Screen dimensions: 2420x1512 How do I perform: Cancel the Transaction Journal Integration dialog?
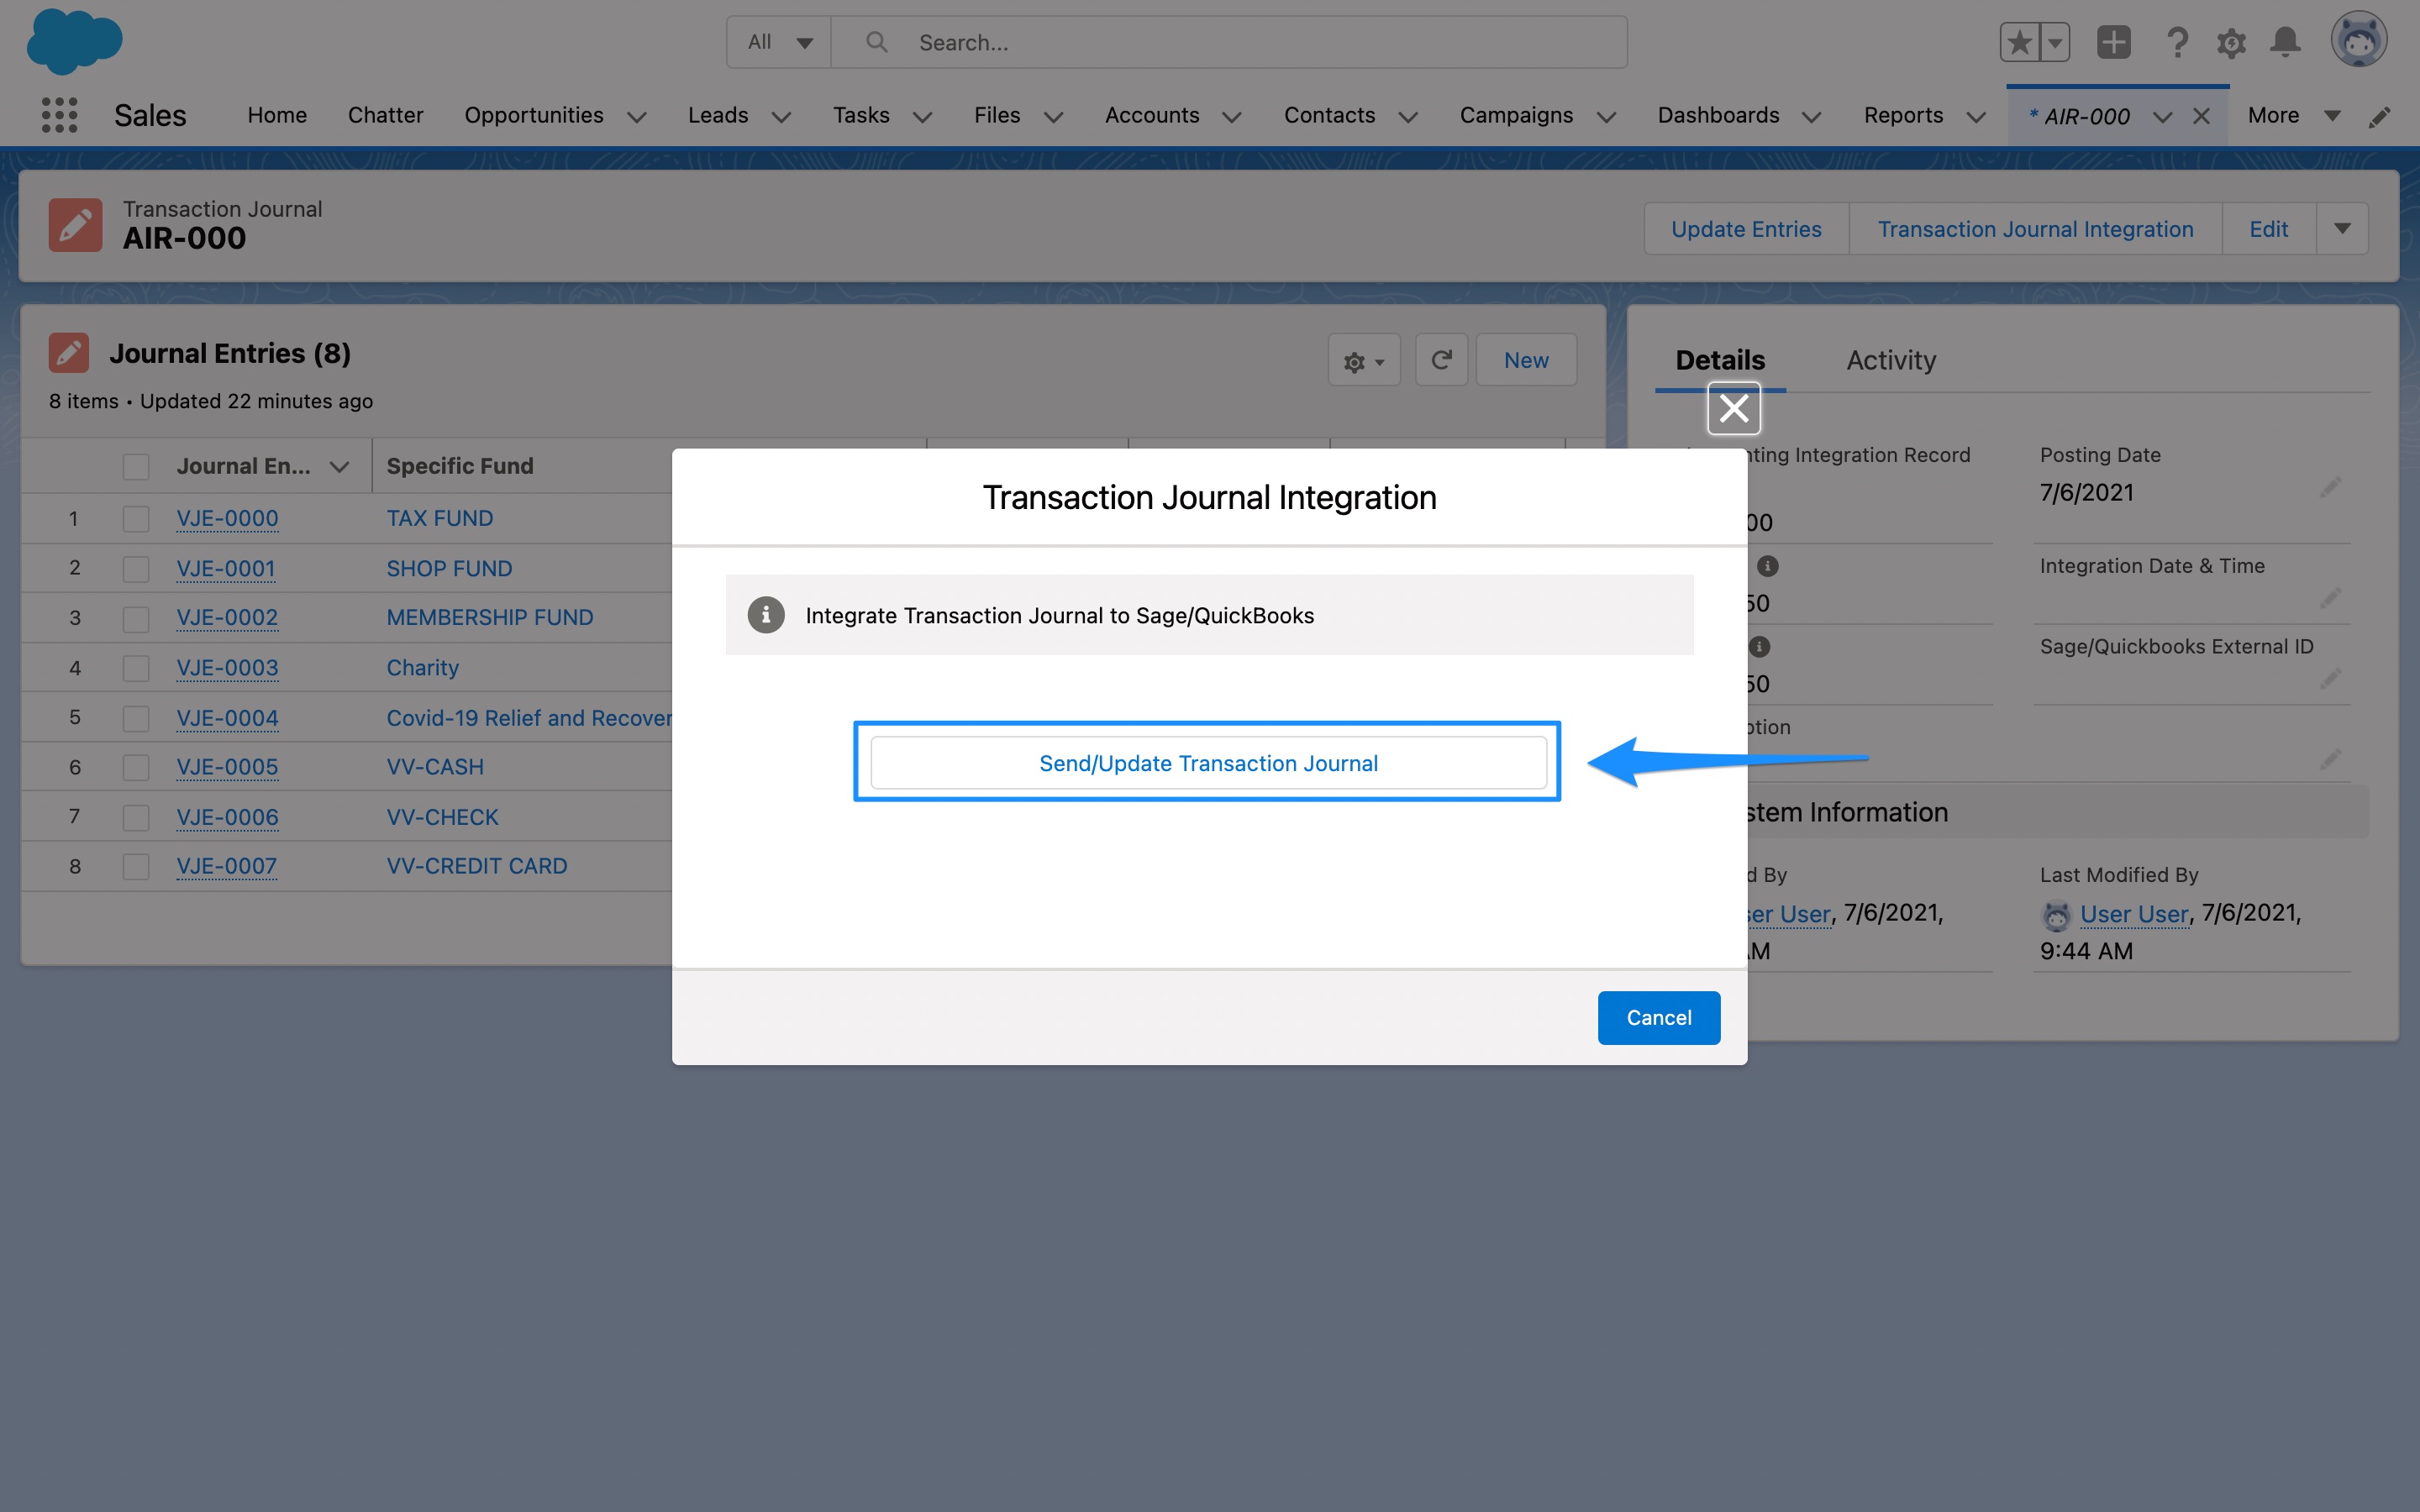coord(1658,1017)
